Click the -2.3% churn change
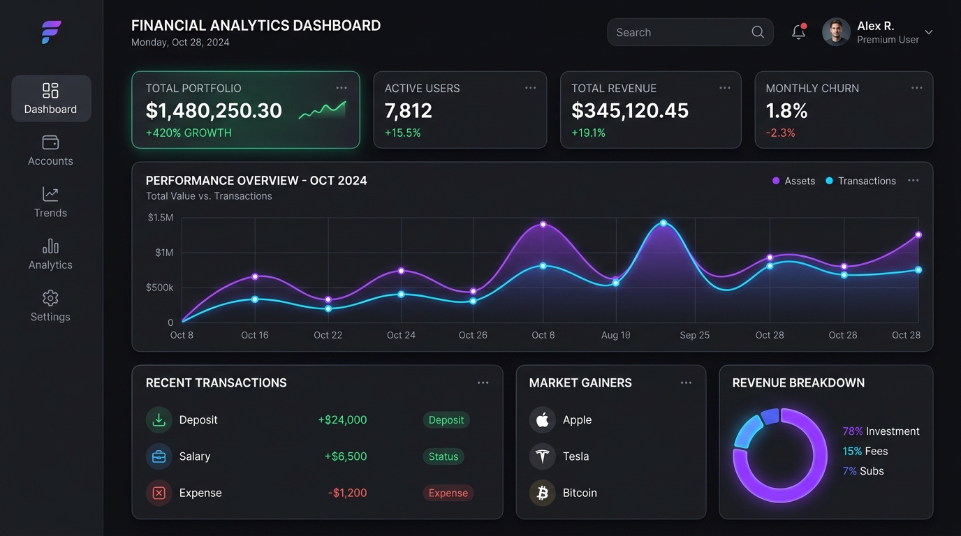Viewport: 961px width, 536px height. click(781, 133)
